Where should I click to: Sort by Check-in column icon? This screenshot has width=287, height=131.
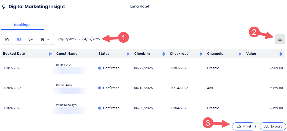click(163, 54)
